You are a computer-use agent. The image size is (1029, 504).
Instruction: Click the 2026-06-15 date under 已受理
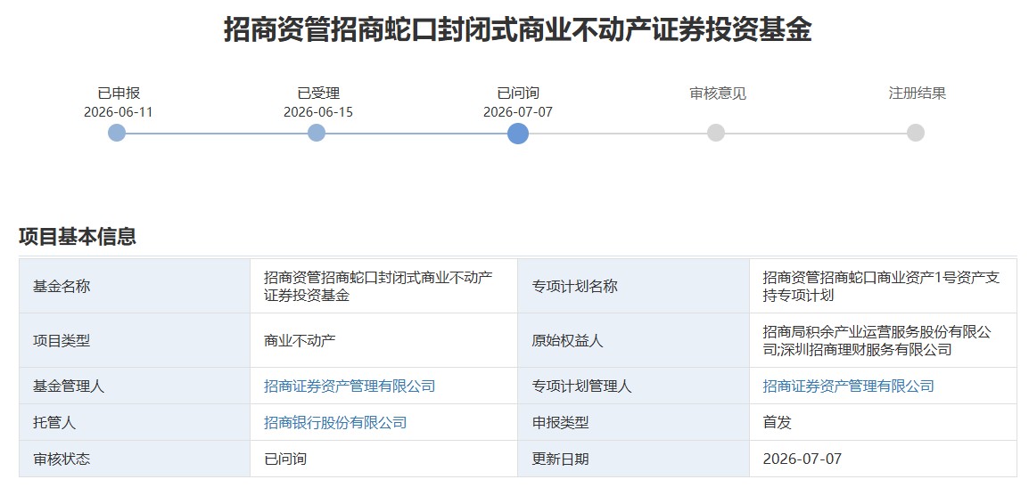[x=318, y=112]
